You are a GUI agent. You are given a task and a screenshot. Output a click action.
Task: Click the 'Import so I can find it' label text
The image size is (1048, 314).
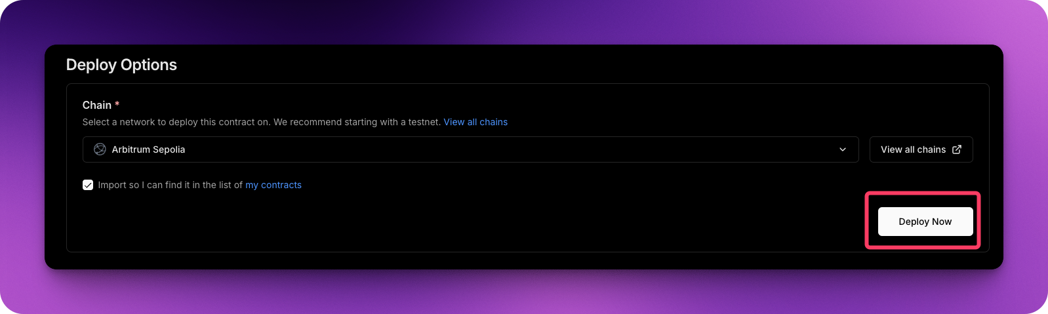click(171, 185)
